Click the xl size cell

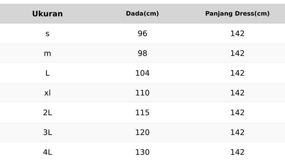point(47,93)
